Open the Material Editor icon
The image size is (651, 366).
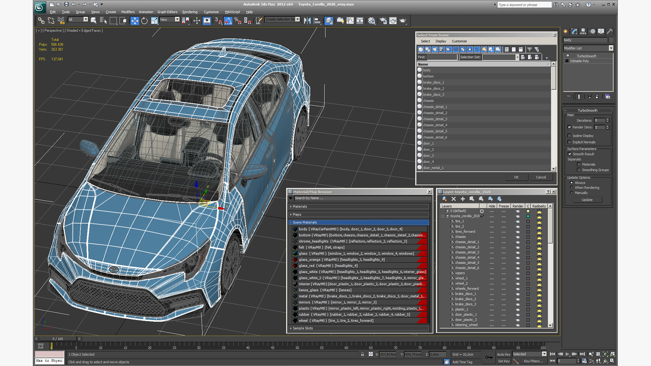tap(372, 21)
